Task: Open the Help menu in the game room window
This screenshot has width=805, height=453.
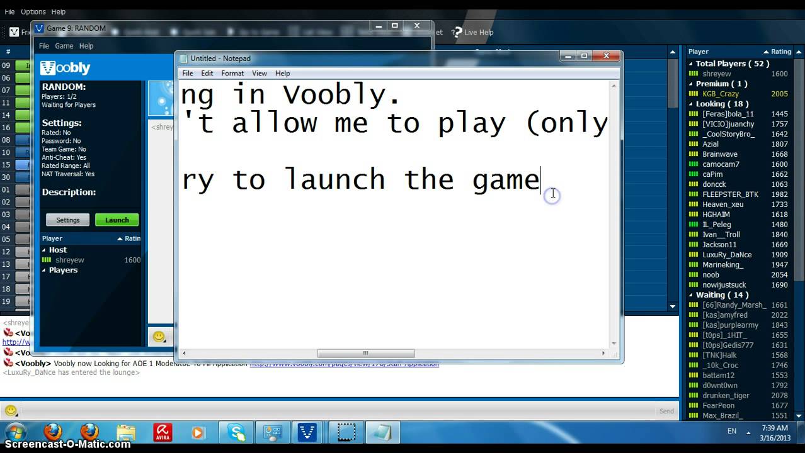Action: tap(86, 46)
